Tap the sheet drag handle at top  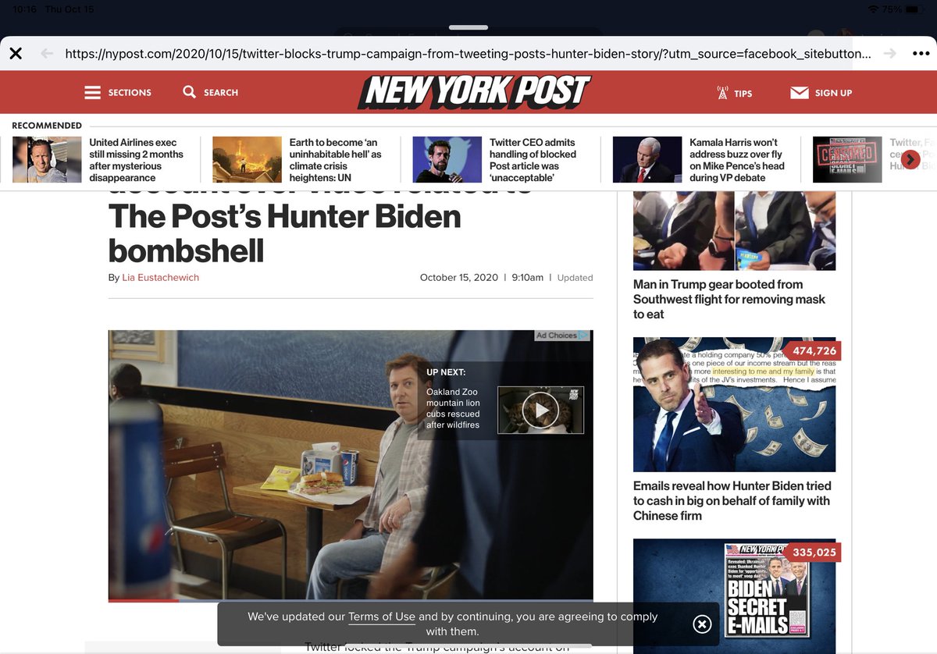click(468, 27)
